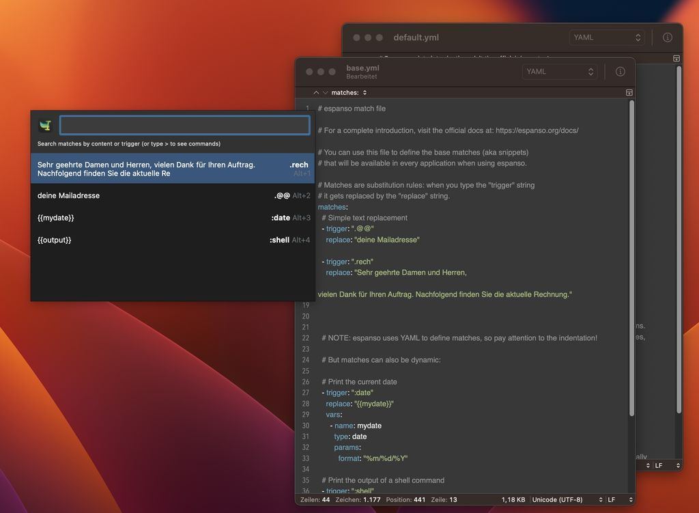Open LF line ending selector in base.yml status bar
Image resolution: width=699 pixels, height=513 pixels.
(620, 499)
